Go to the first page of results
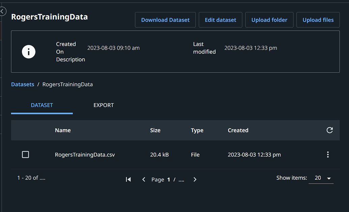This screenshot has height=212, width=349. click(128, 180)
